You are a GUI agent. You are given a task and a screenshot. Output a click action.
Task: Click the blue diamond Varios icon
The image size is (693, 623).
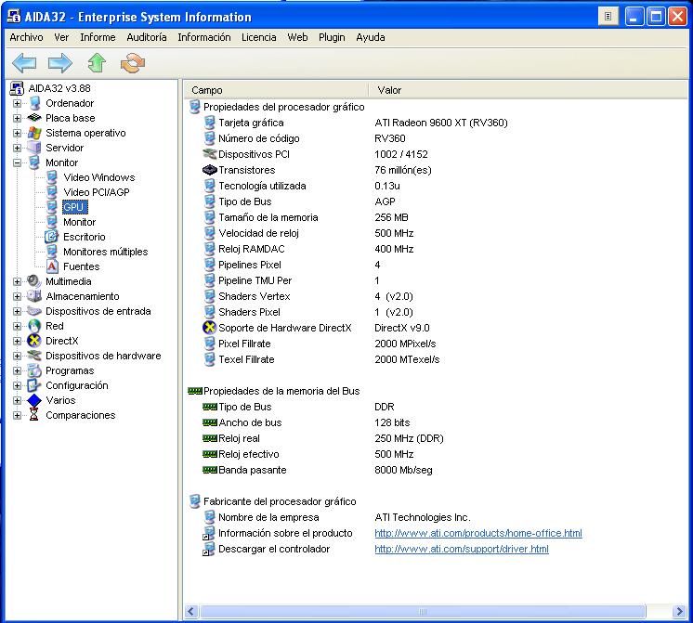click(34, 400)
